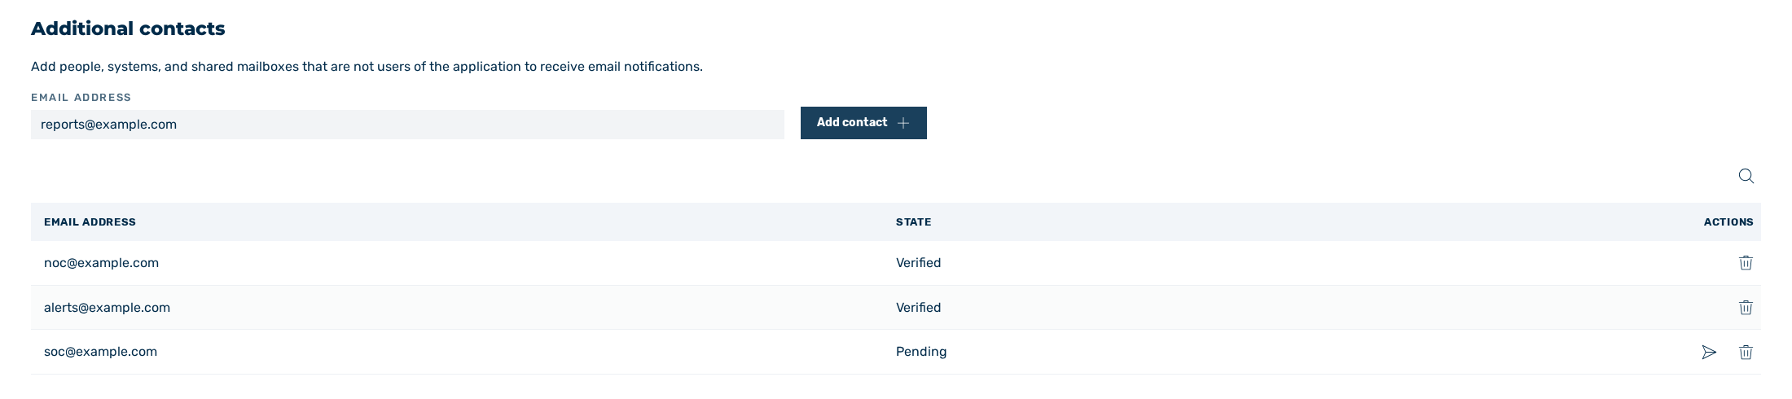This screenshot has height=399, width=1792.
Task: Click the Actions column header
Action: coord(1728,221)
